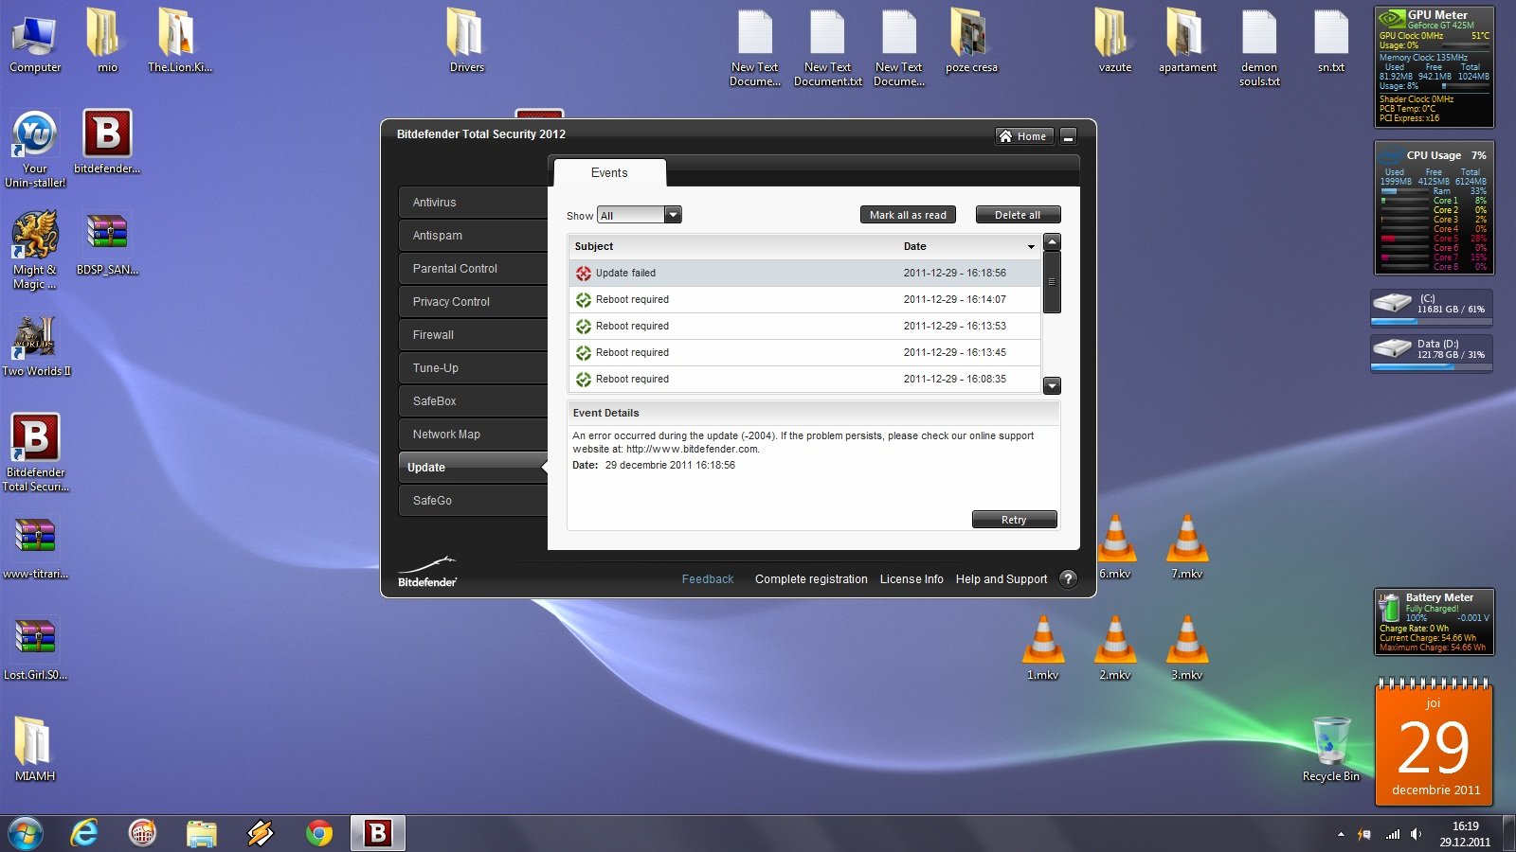Click the volume speaker tray icon

click(1417, 834)
